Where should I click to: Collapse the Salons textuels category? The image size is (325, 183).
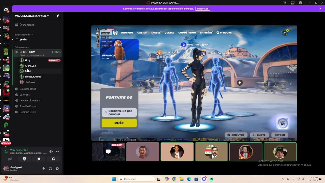(x=24, y=35)
